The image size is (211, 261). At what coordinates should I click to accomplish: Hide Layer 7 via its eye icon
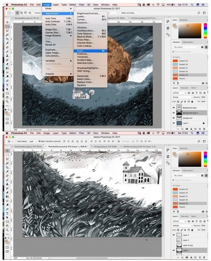[x=173, y=123]
